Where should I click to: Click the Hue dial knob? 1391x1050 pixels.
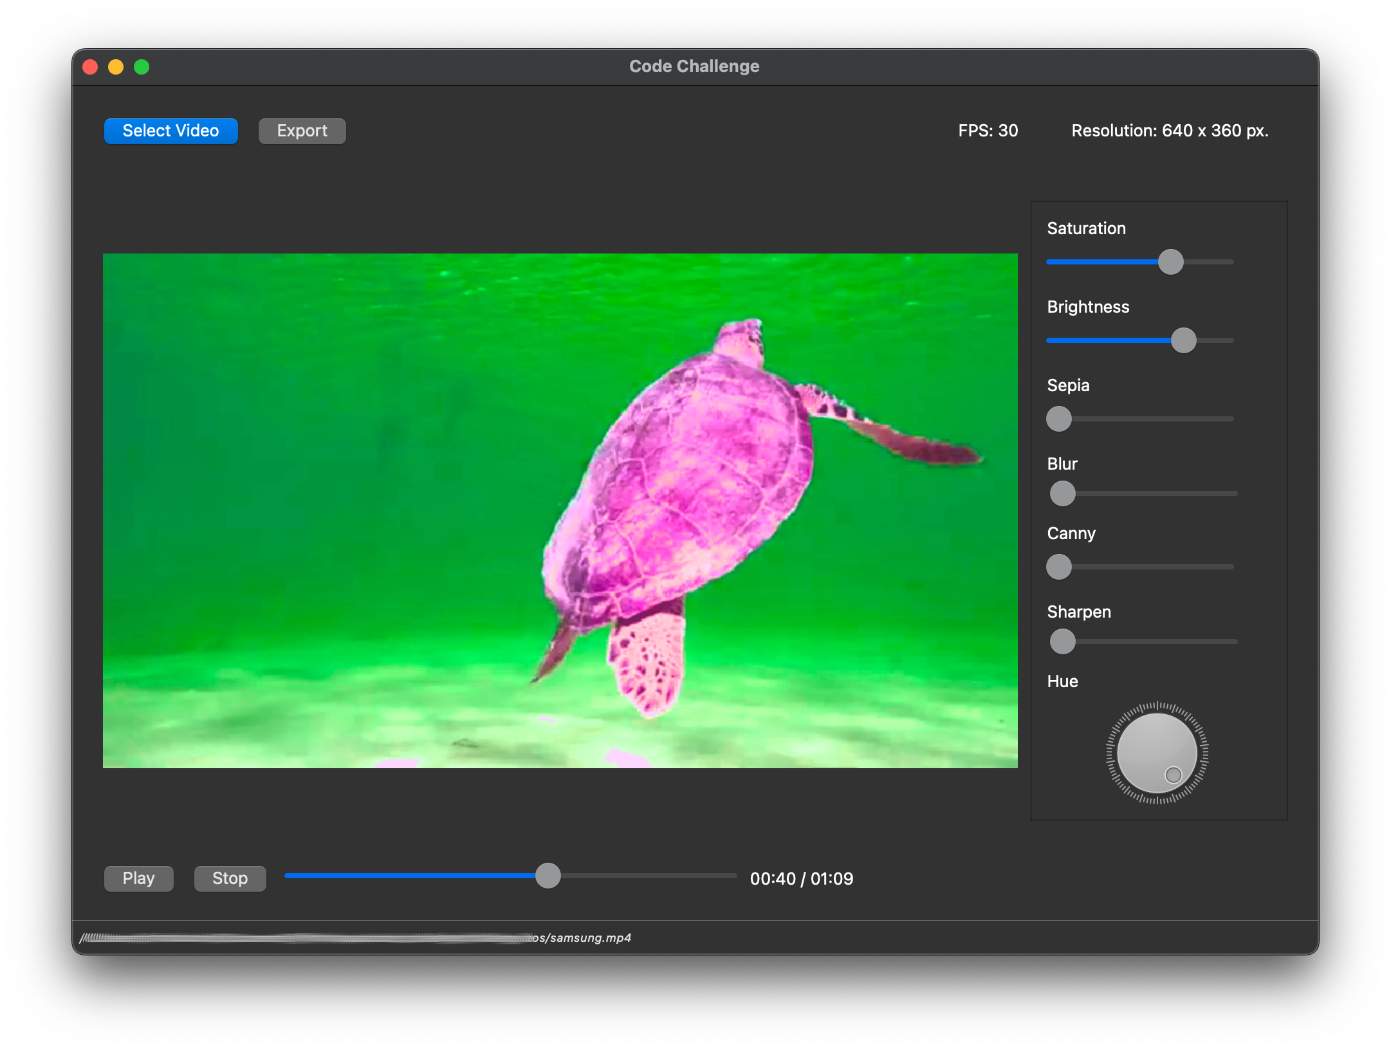[1157, 753]
